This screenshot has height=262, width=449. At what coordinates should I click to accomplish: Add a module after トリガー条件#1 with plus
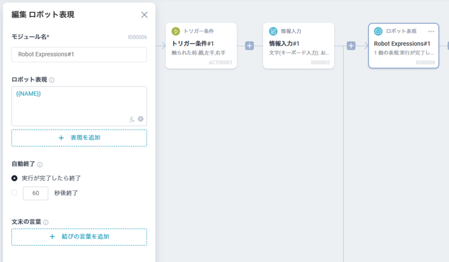(x=249, y=46)
